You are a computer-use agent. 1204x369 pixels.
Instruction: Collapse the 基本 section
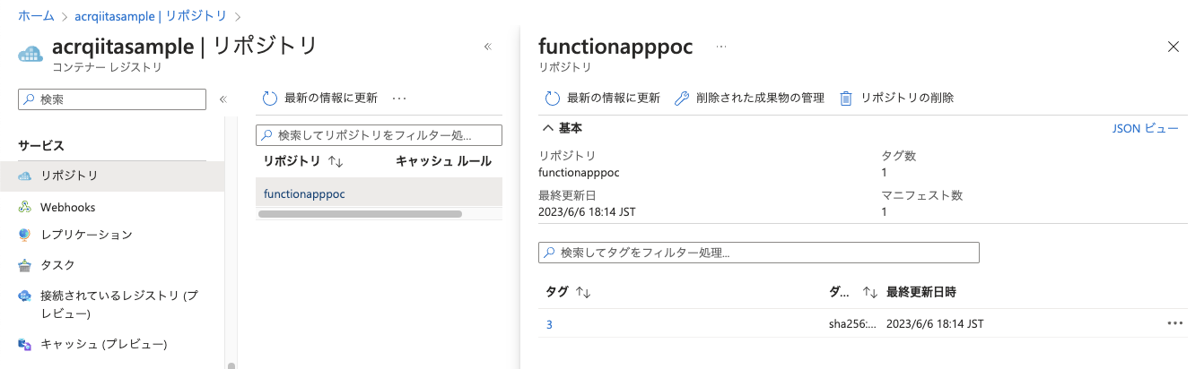coord(563,128)
